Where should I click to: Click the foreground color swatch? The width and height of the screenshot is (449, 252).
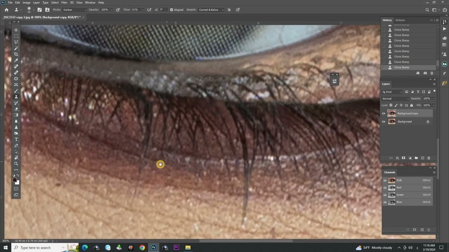point(14,180)
